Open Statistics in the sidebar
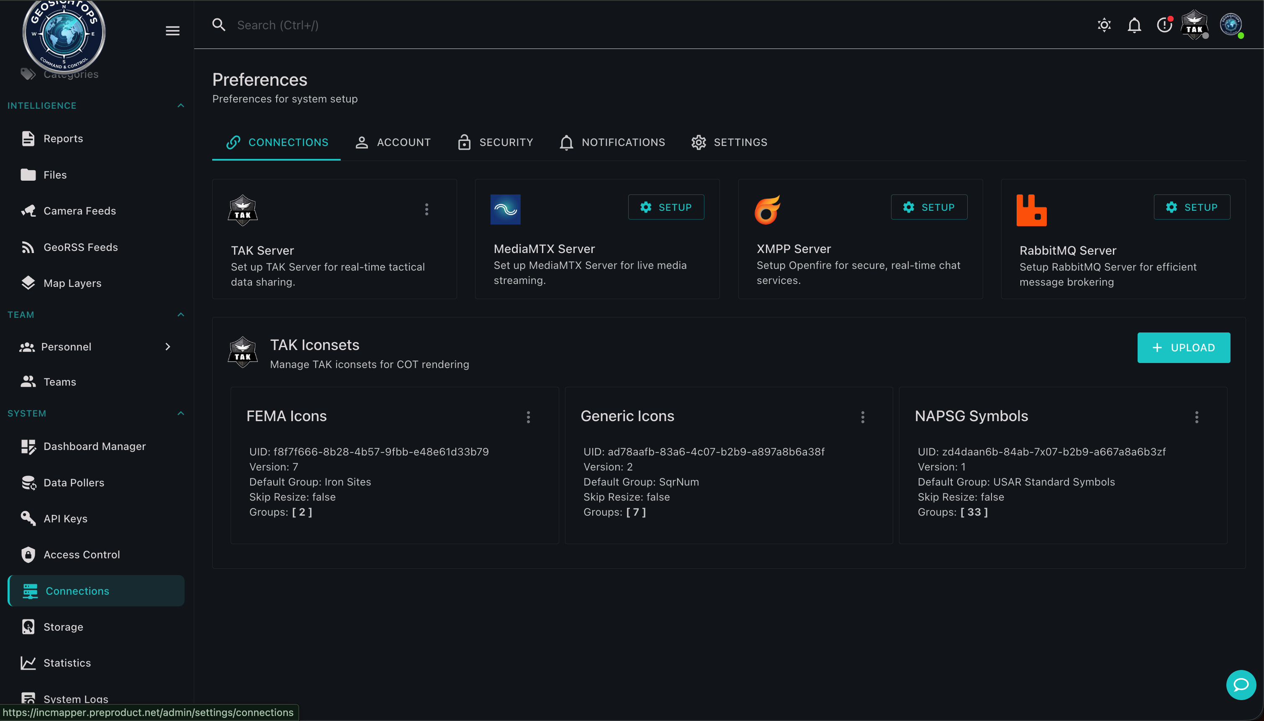 point(96,663)
